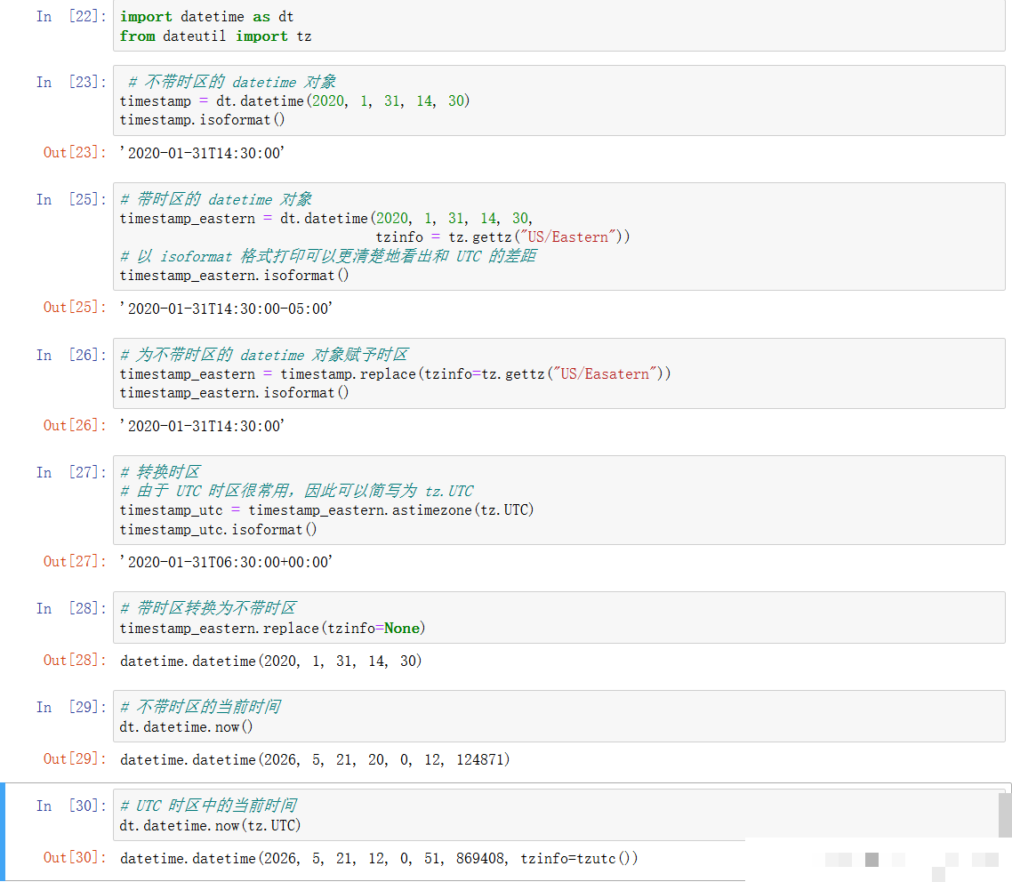Viewport: 1012px width, 882px height.
Task: Click the comment mentioning 简写为 tz.UTC
Action: [x=297, y=491]
